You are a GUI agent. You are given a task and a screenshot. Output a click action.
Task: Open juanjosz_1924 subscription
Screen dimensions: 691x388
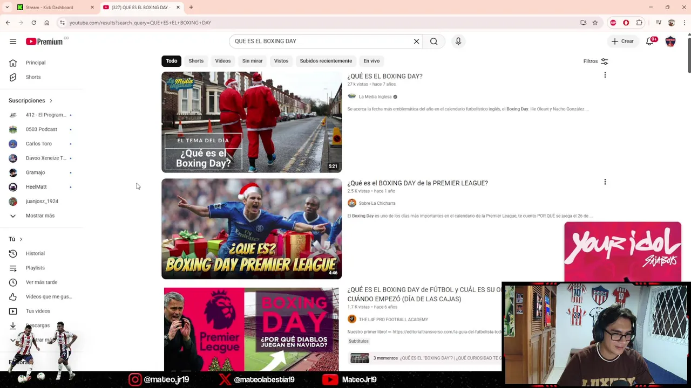coord(40,201)
